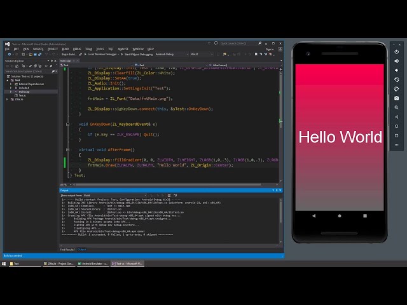Viewport: 407px width, 305px height.
Task: Select the Output tab at bottom
Action: [82, 250]
